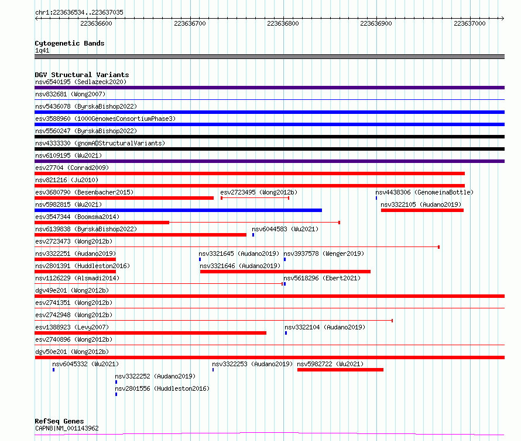Open the nsv4333330 (gnomADStructuralVariants) label
The height and width of the screenshot is (441, 521).
click(100, 143)
